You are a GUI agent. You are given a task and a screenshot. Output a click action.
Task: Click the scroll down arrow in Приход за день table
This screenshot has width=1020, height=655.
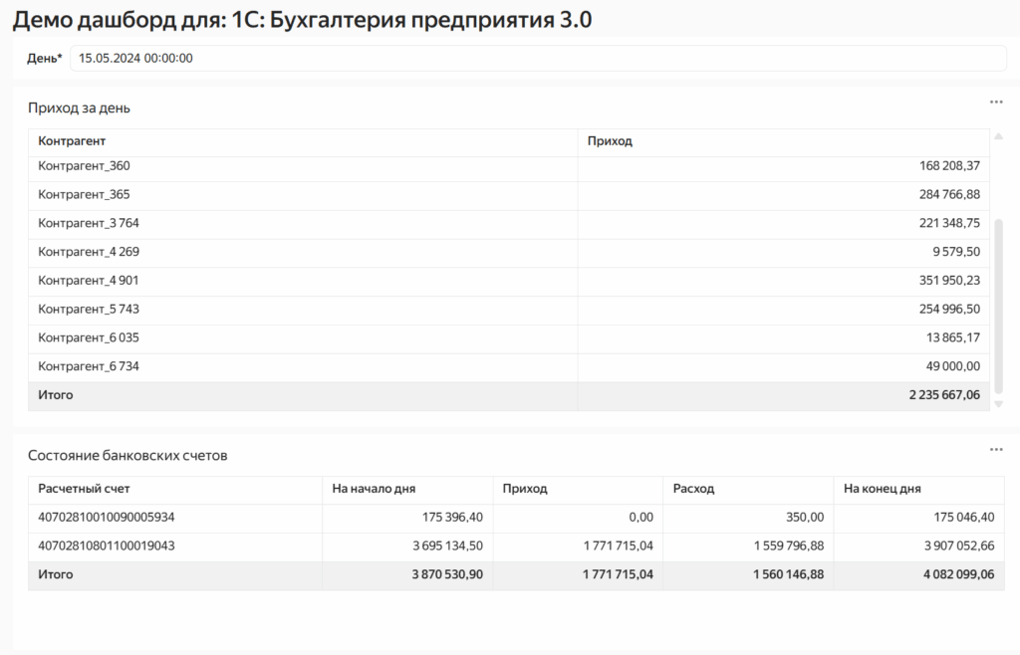[x=998, y=404]
